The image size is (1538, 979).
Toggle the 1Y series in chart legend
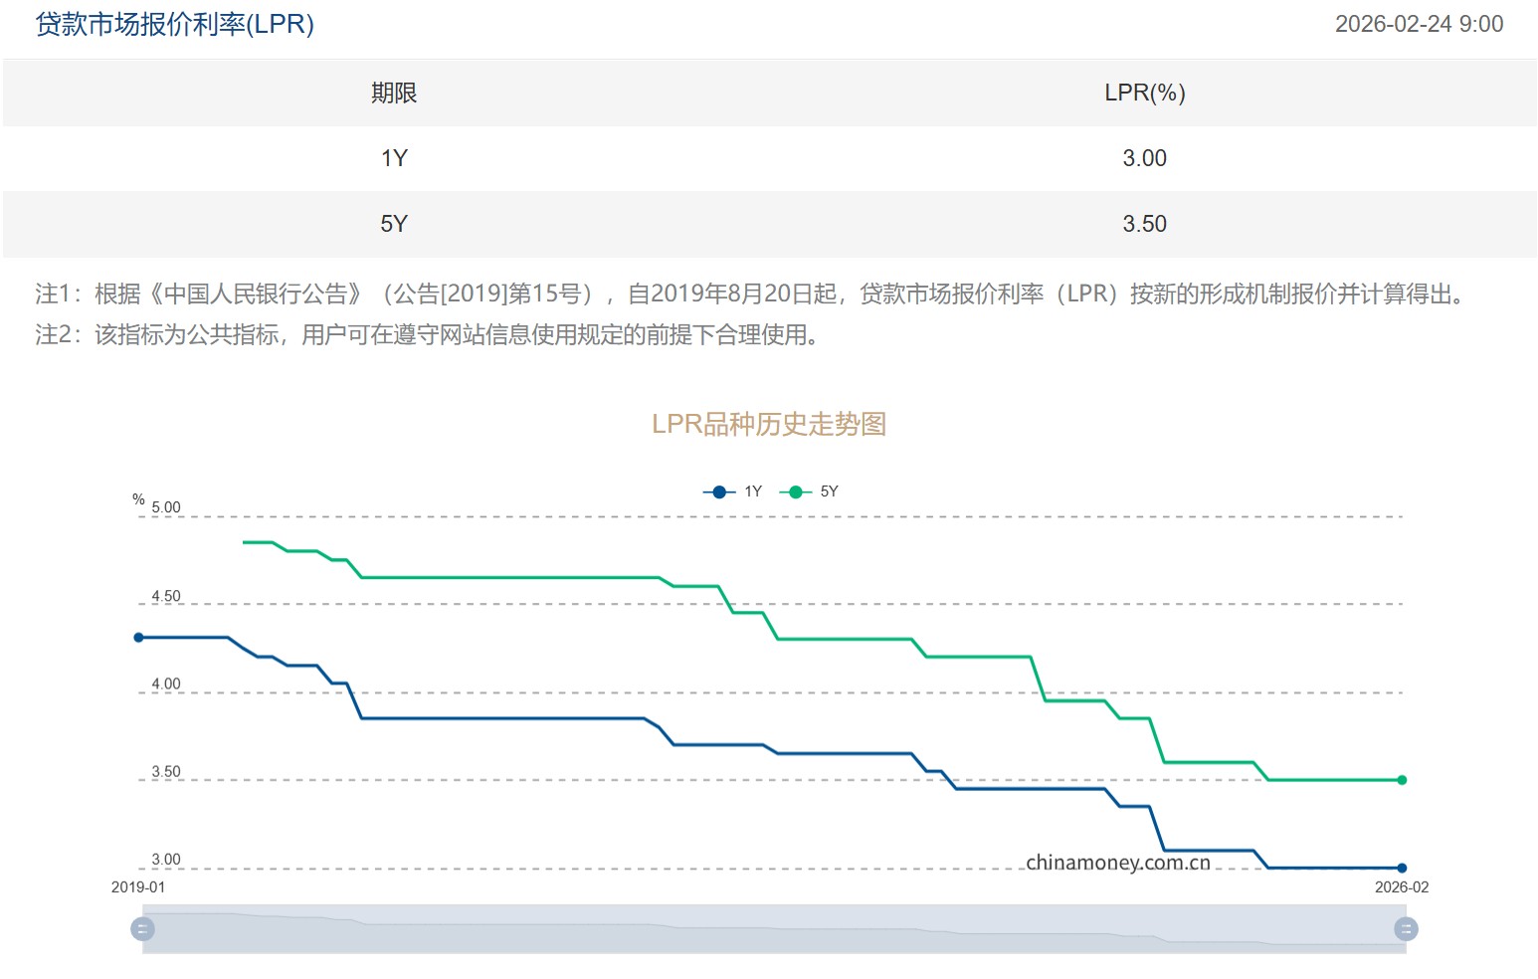[x=732, y=491]
